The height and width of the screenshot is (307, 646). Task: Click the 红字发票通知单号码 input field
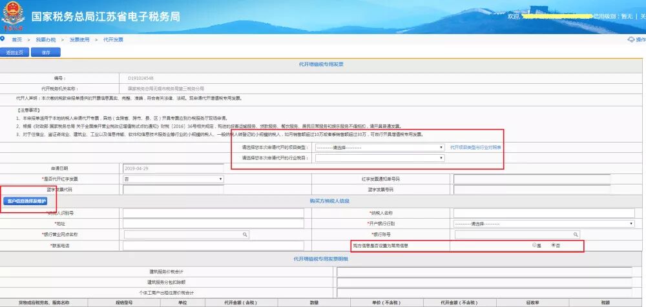point(532,179)
